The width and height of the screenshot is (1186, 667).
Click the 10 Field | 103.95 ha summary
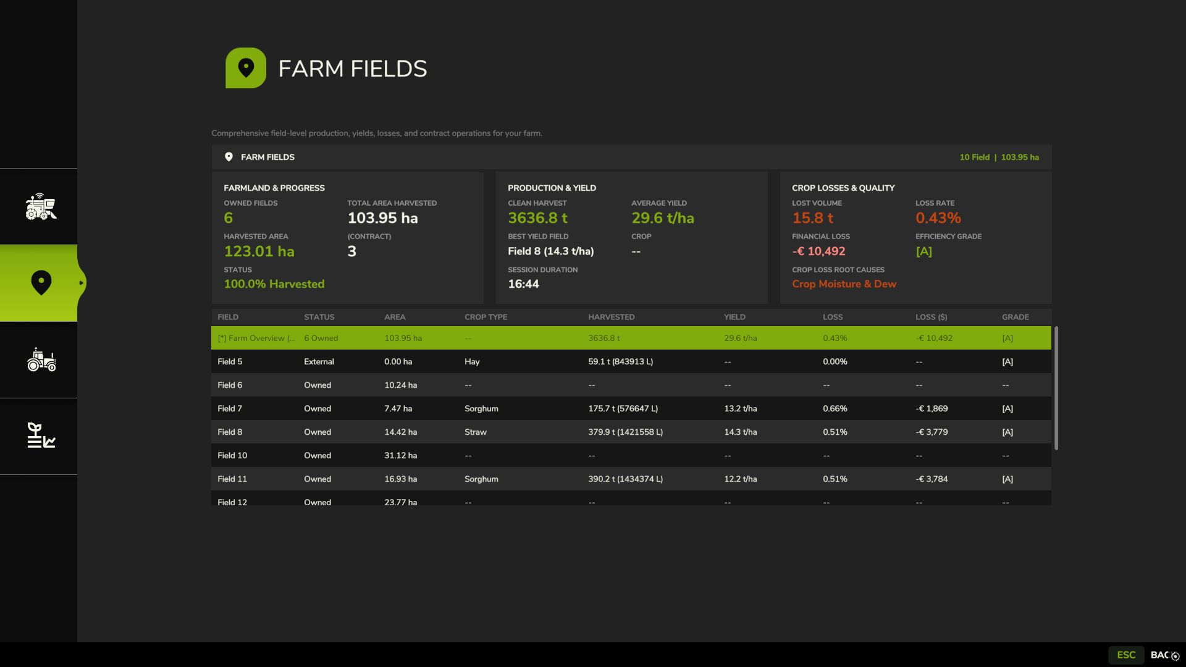tap(999, 157)
